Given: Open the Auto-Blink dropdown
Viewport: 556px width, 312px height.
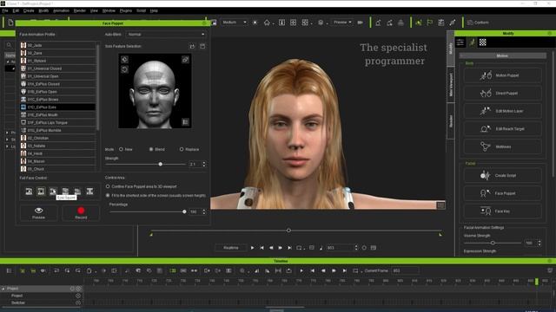Looking at the screenshot, I should tap(166, 35).
